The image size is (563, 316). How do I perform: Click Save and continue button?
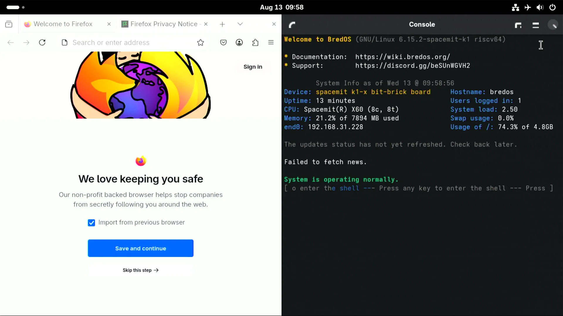tap(140, 248)
